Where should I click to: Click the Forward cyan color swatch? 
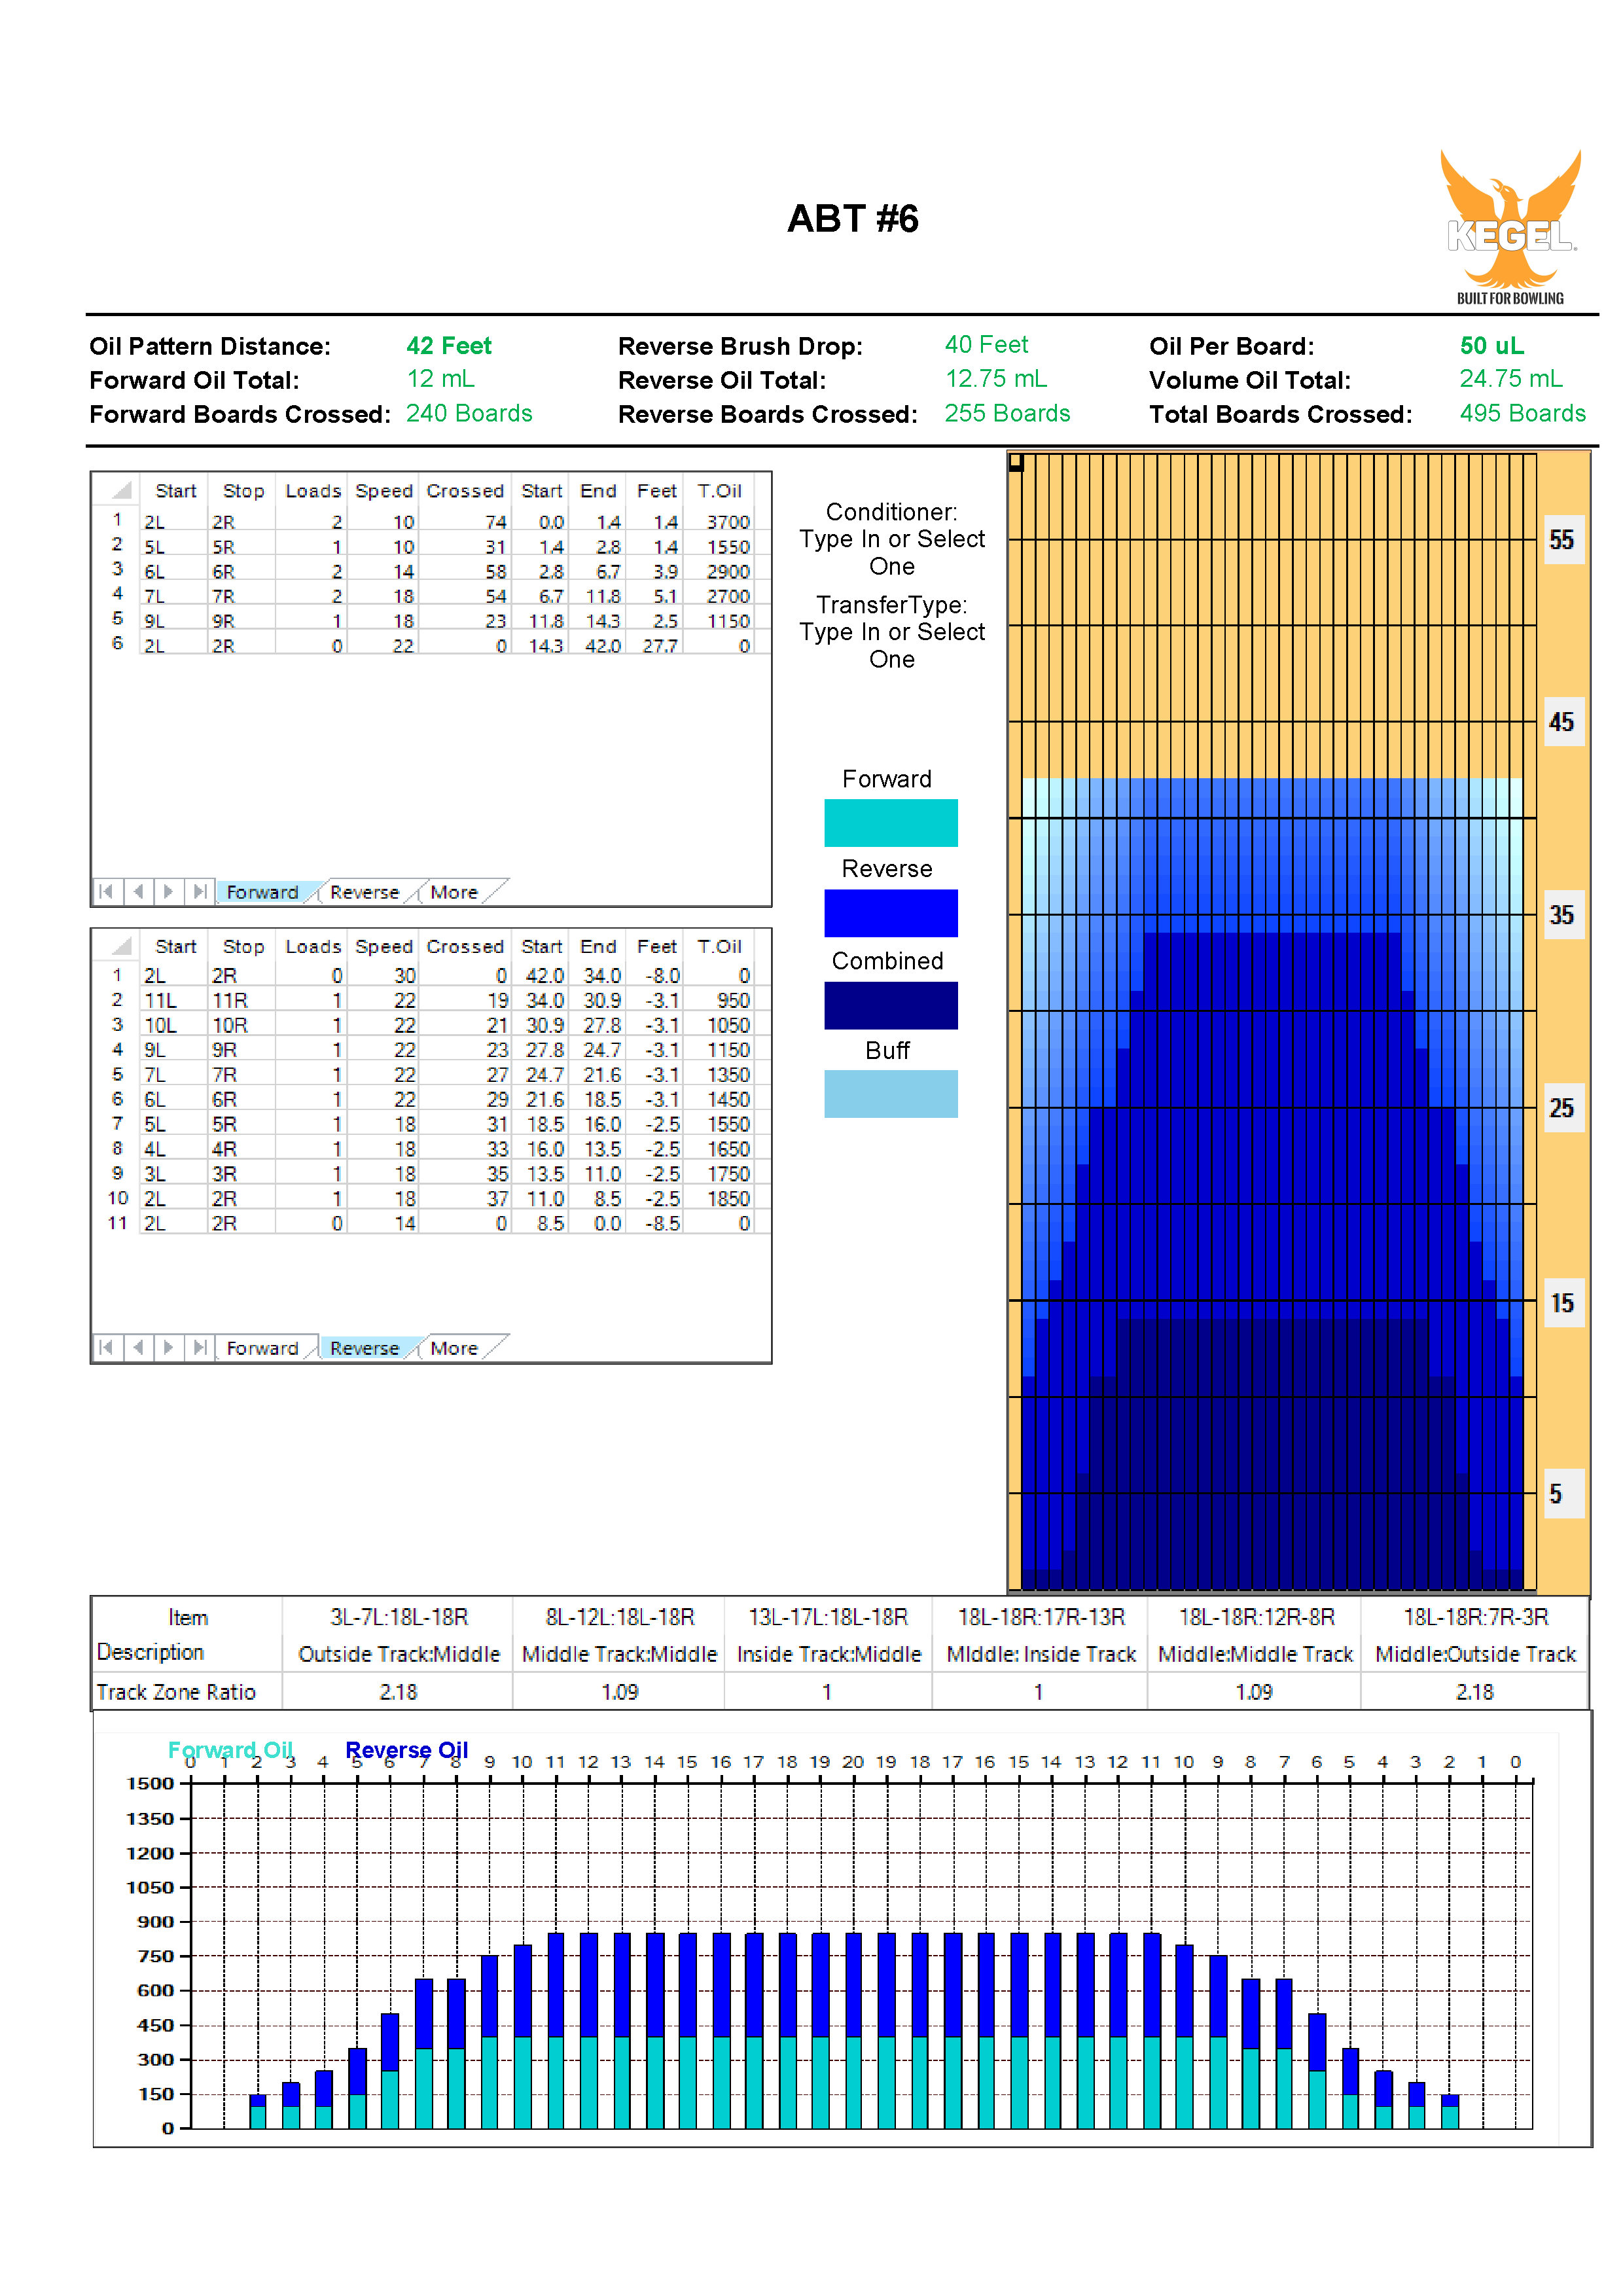tap(890, 823)
